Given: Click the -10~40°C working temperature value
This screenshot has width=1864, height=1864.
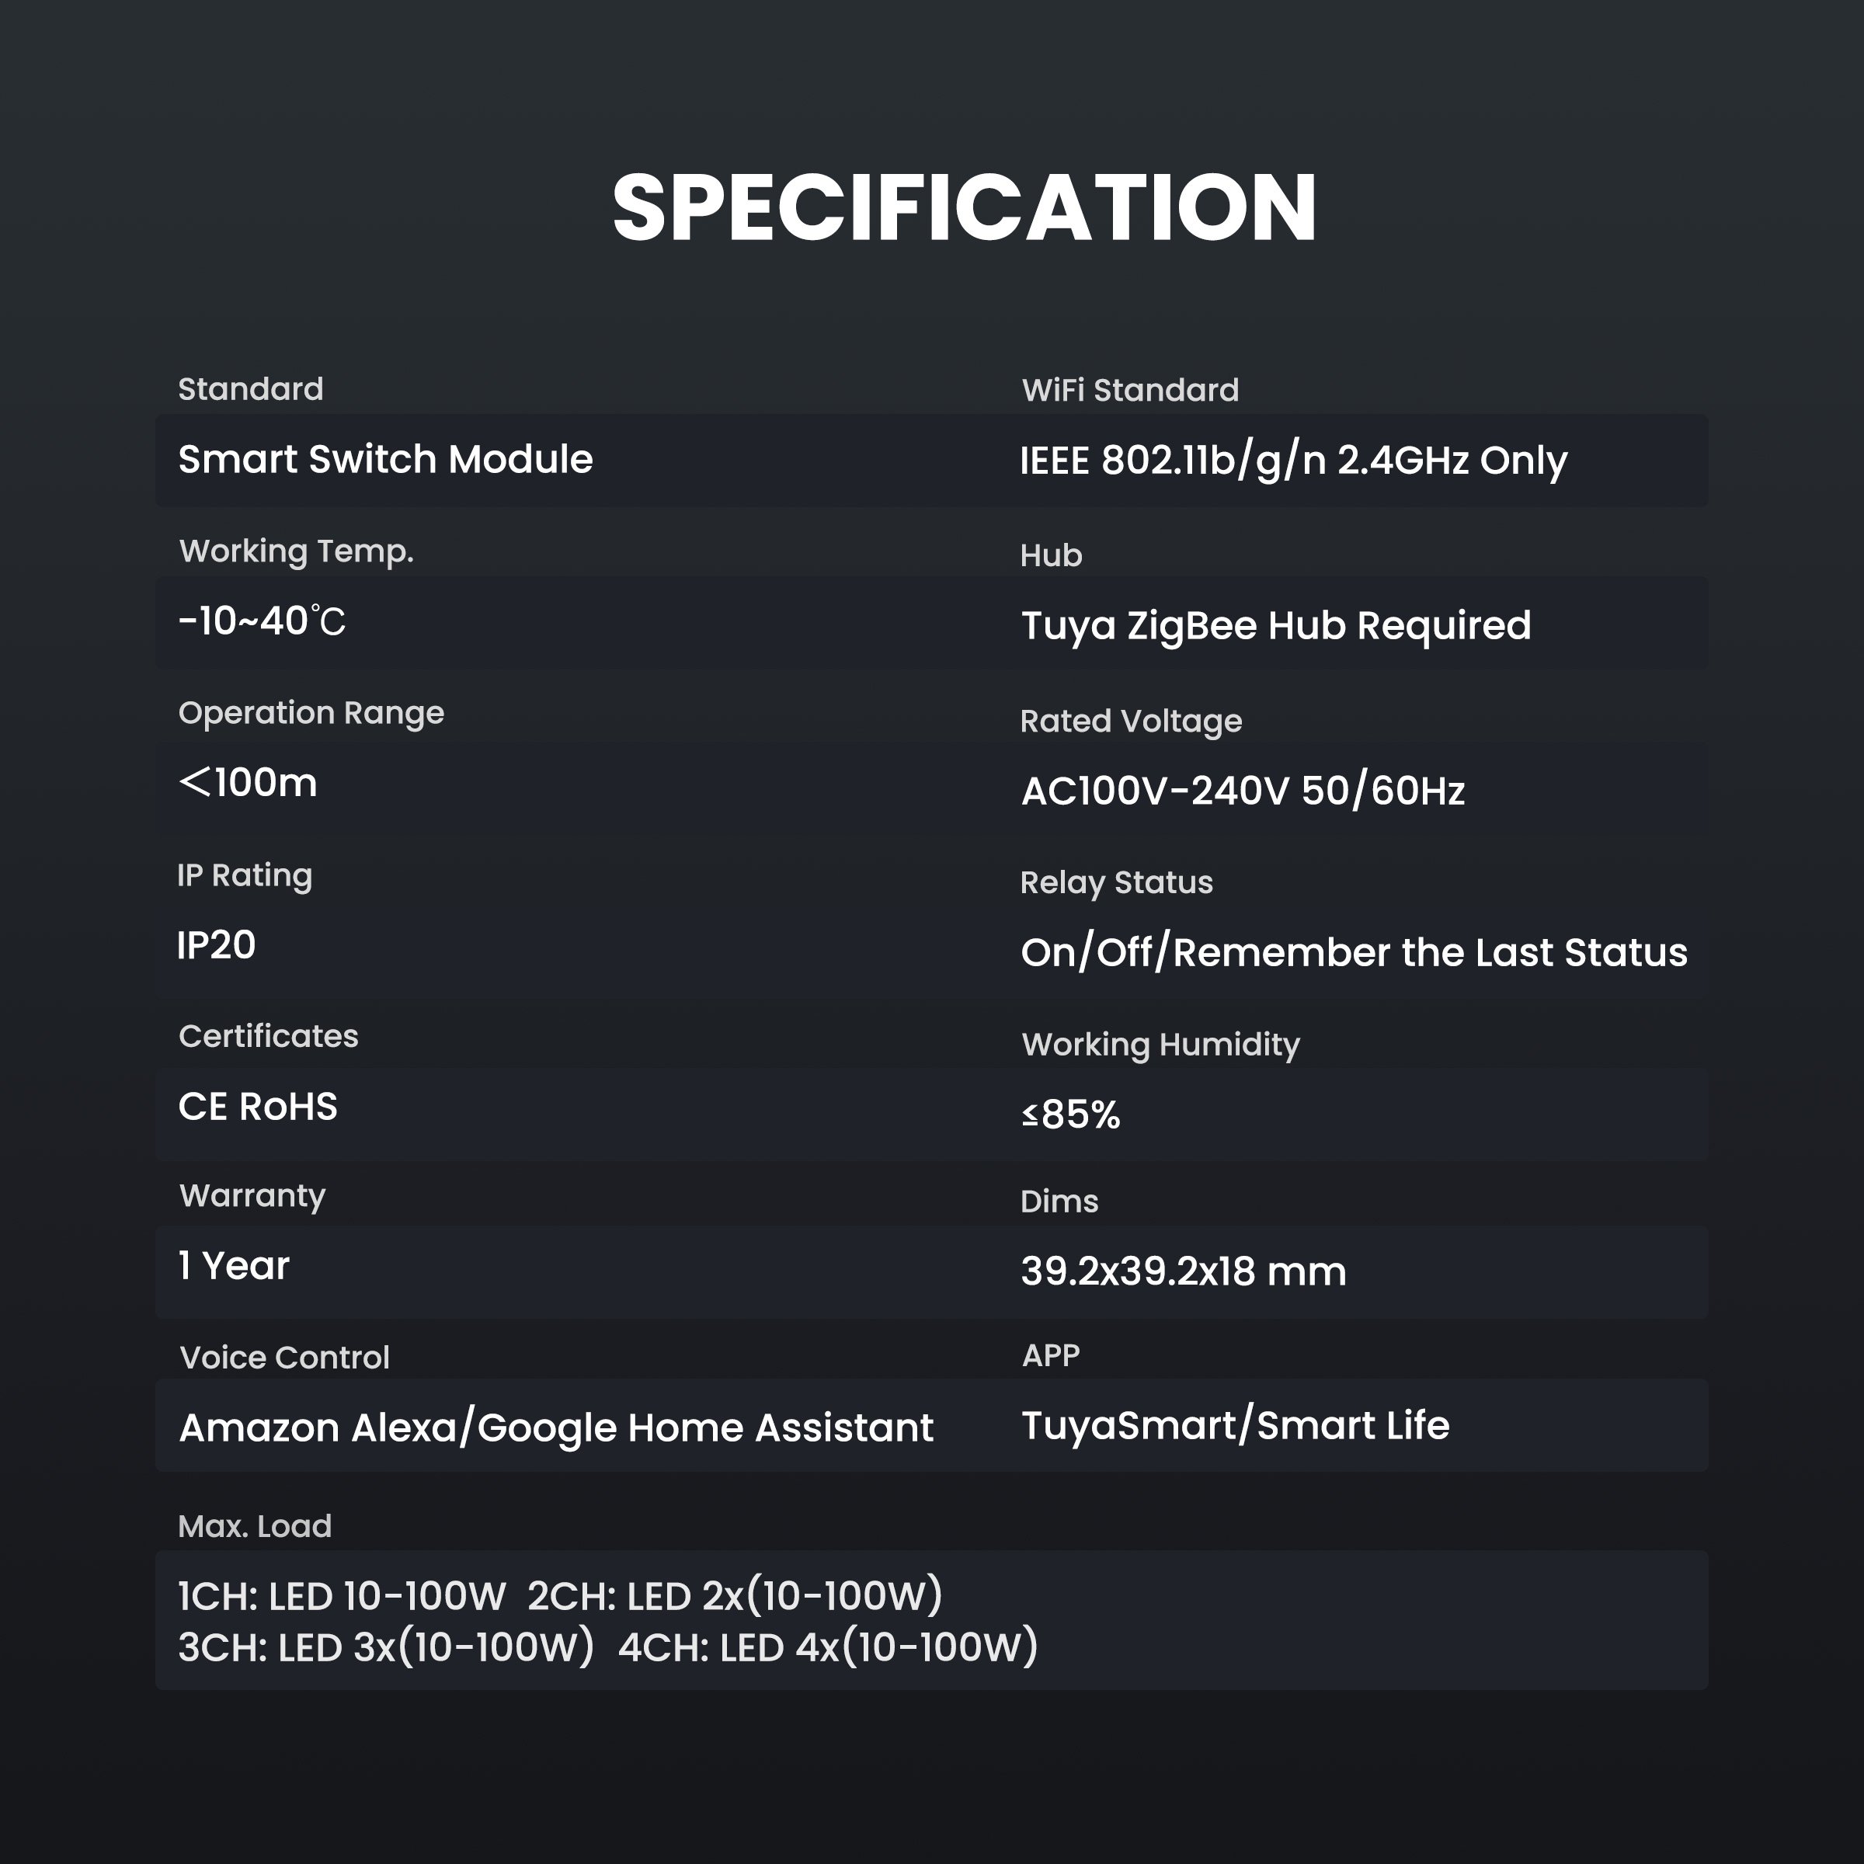Looking at the screenshot, I should 262,621.
